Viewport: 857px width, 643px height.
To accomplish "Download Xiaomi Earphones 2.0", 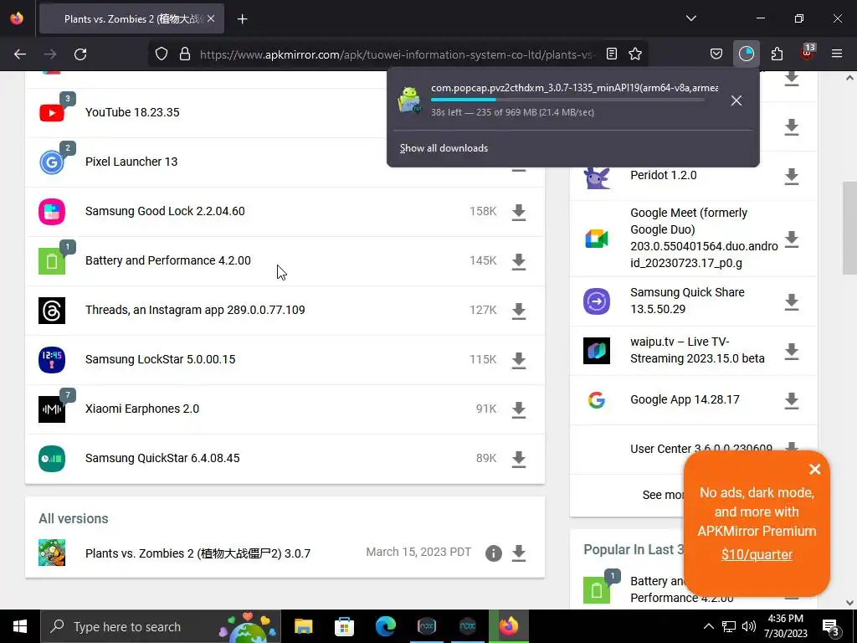I will point(519,409).
